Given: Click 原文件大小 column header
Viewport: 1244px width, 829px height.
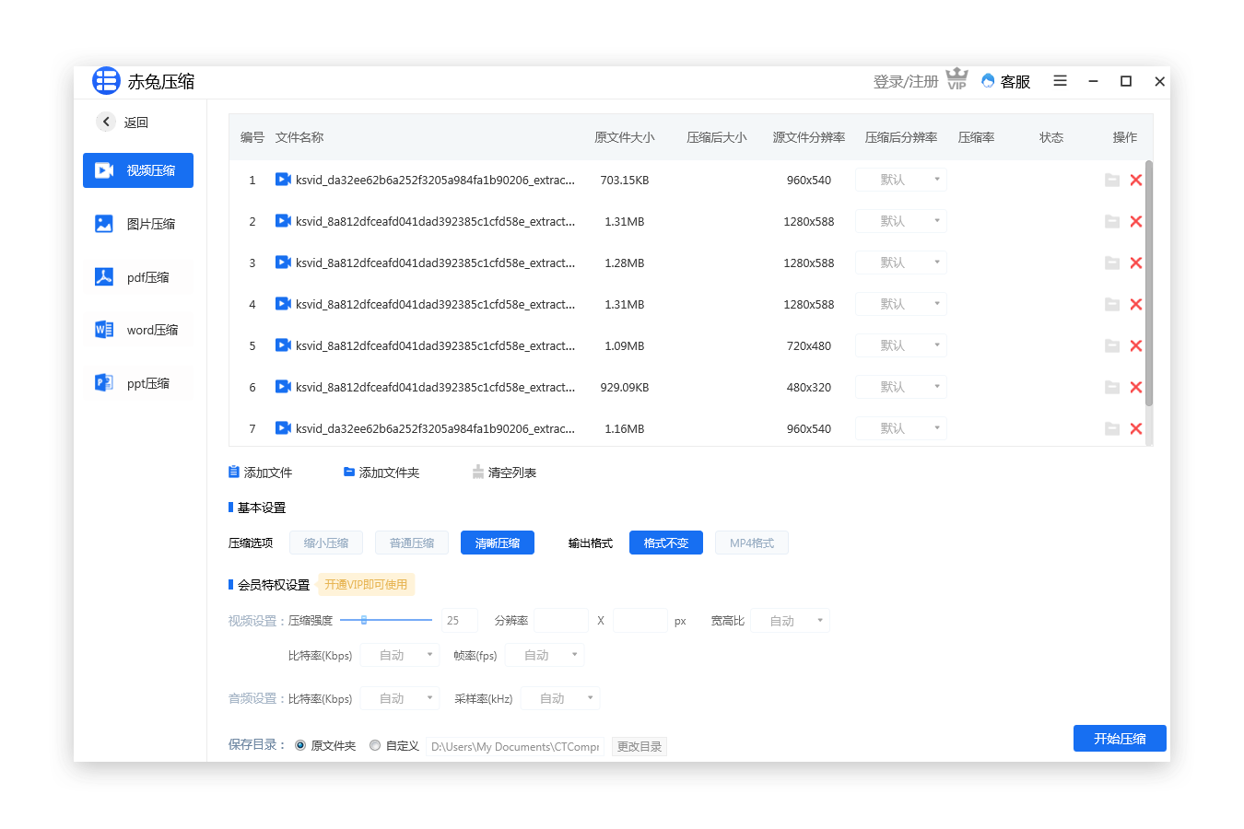Looking at the screenshot, I should [625, 137].
